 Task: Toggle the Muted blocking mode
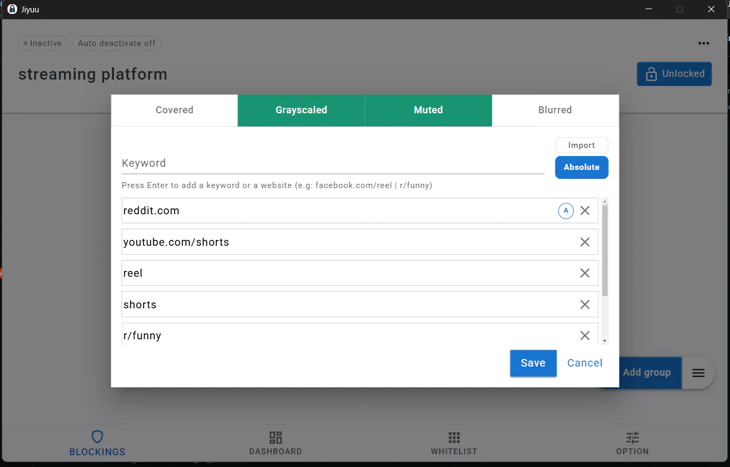[429, 110]
